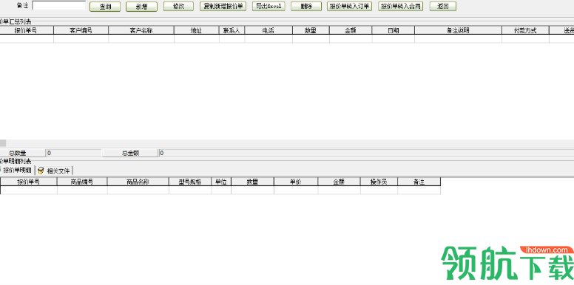574x285 pixels.
Task: Click the icon beside the 相关文件 tab label
Action: click(x=41, y=171)
